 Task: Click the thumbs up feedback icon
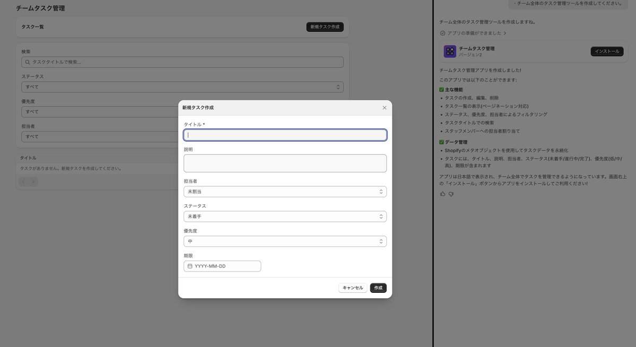point(442,194)
